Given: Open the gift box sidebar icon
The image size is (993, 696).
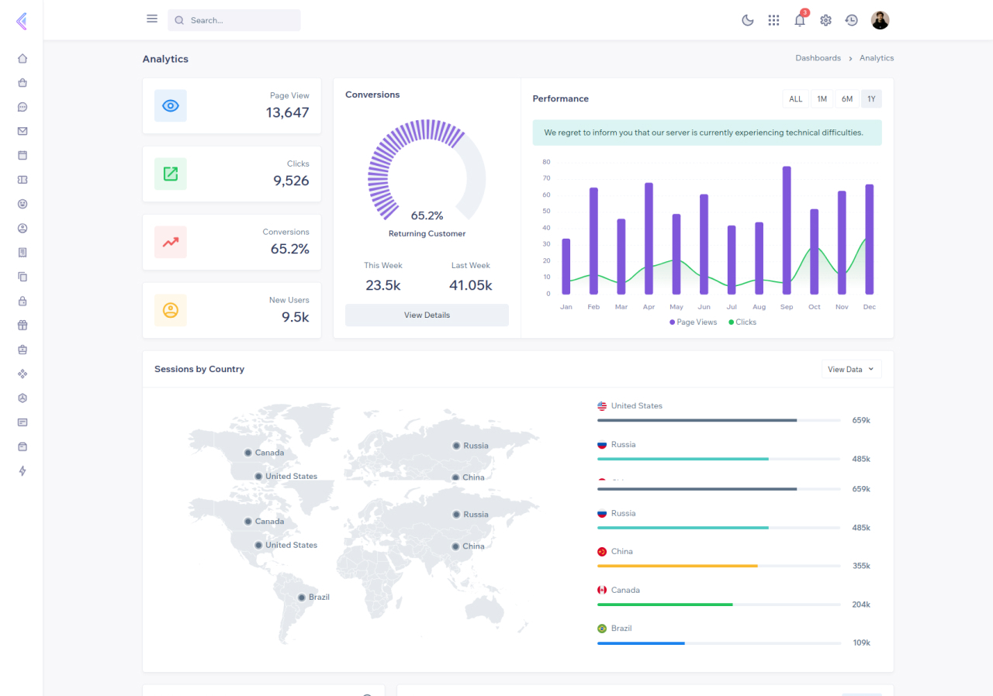Looking at the screenshot, I should click(x=22, y=325).
